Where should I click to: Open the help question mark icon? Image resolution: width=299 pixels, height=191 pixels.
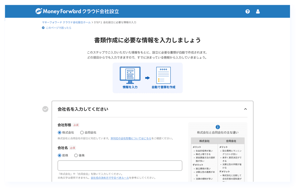(x=247, y=12)
